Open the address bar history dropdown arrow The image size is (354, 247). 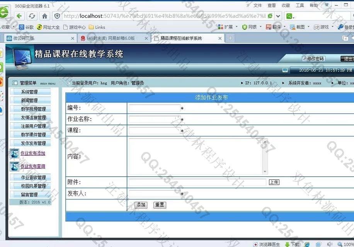click(x=278, y=16)
